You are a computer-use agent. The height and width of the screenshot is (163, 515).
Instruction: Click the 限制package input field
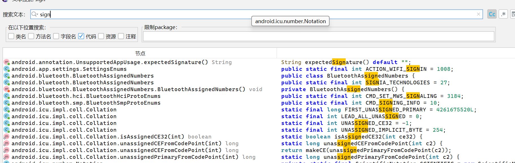(318, 36)
